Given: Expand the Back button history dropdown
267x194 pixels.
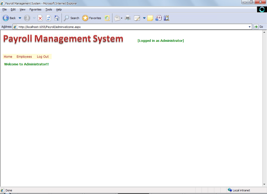Looking at the screenshot, I should click(20, 18).
